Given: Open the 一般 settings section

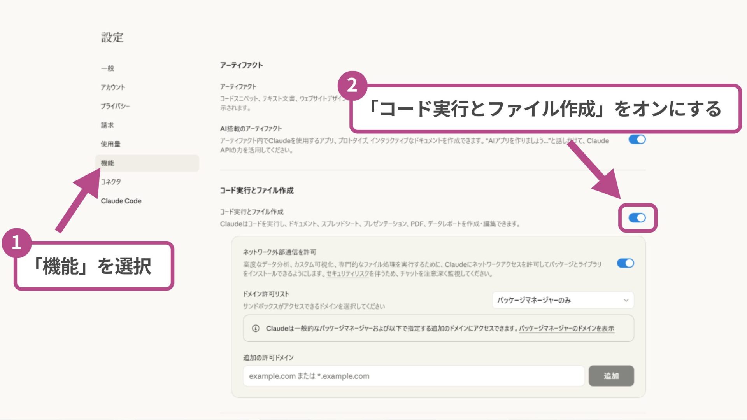Looking at the screenshot, I should [x=107, y=68].
